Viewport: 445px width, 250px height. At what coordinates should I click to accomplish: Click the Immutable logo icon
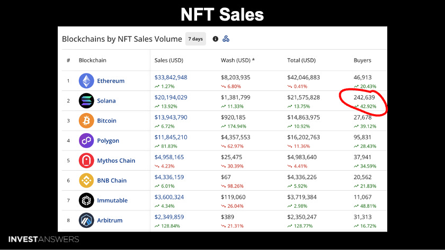click(86, 200)
